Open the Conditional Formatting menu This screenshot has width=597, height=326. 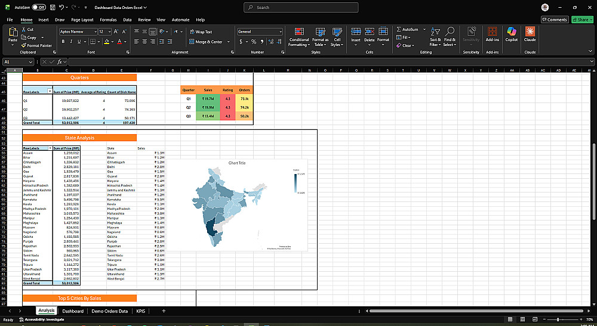[x=299, y=37]
